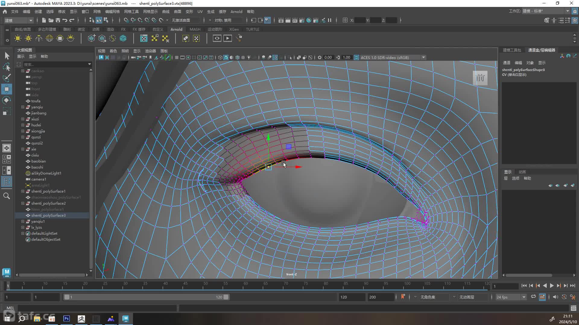Screen dimensions: 579x325
Task: Open animation preferences running-man icon
Action: [x=573, y=297]
